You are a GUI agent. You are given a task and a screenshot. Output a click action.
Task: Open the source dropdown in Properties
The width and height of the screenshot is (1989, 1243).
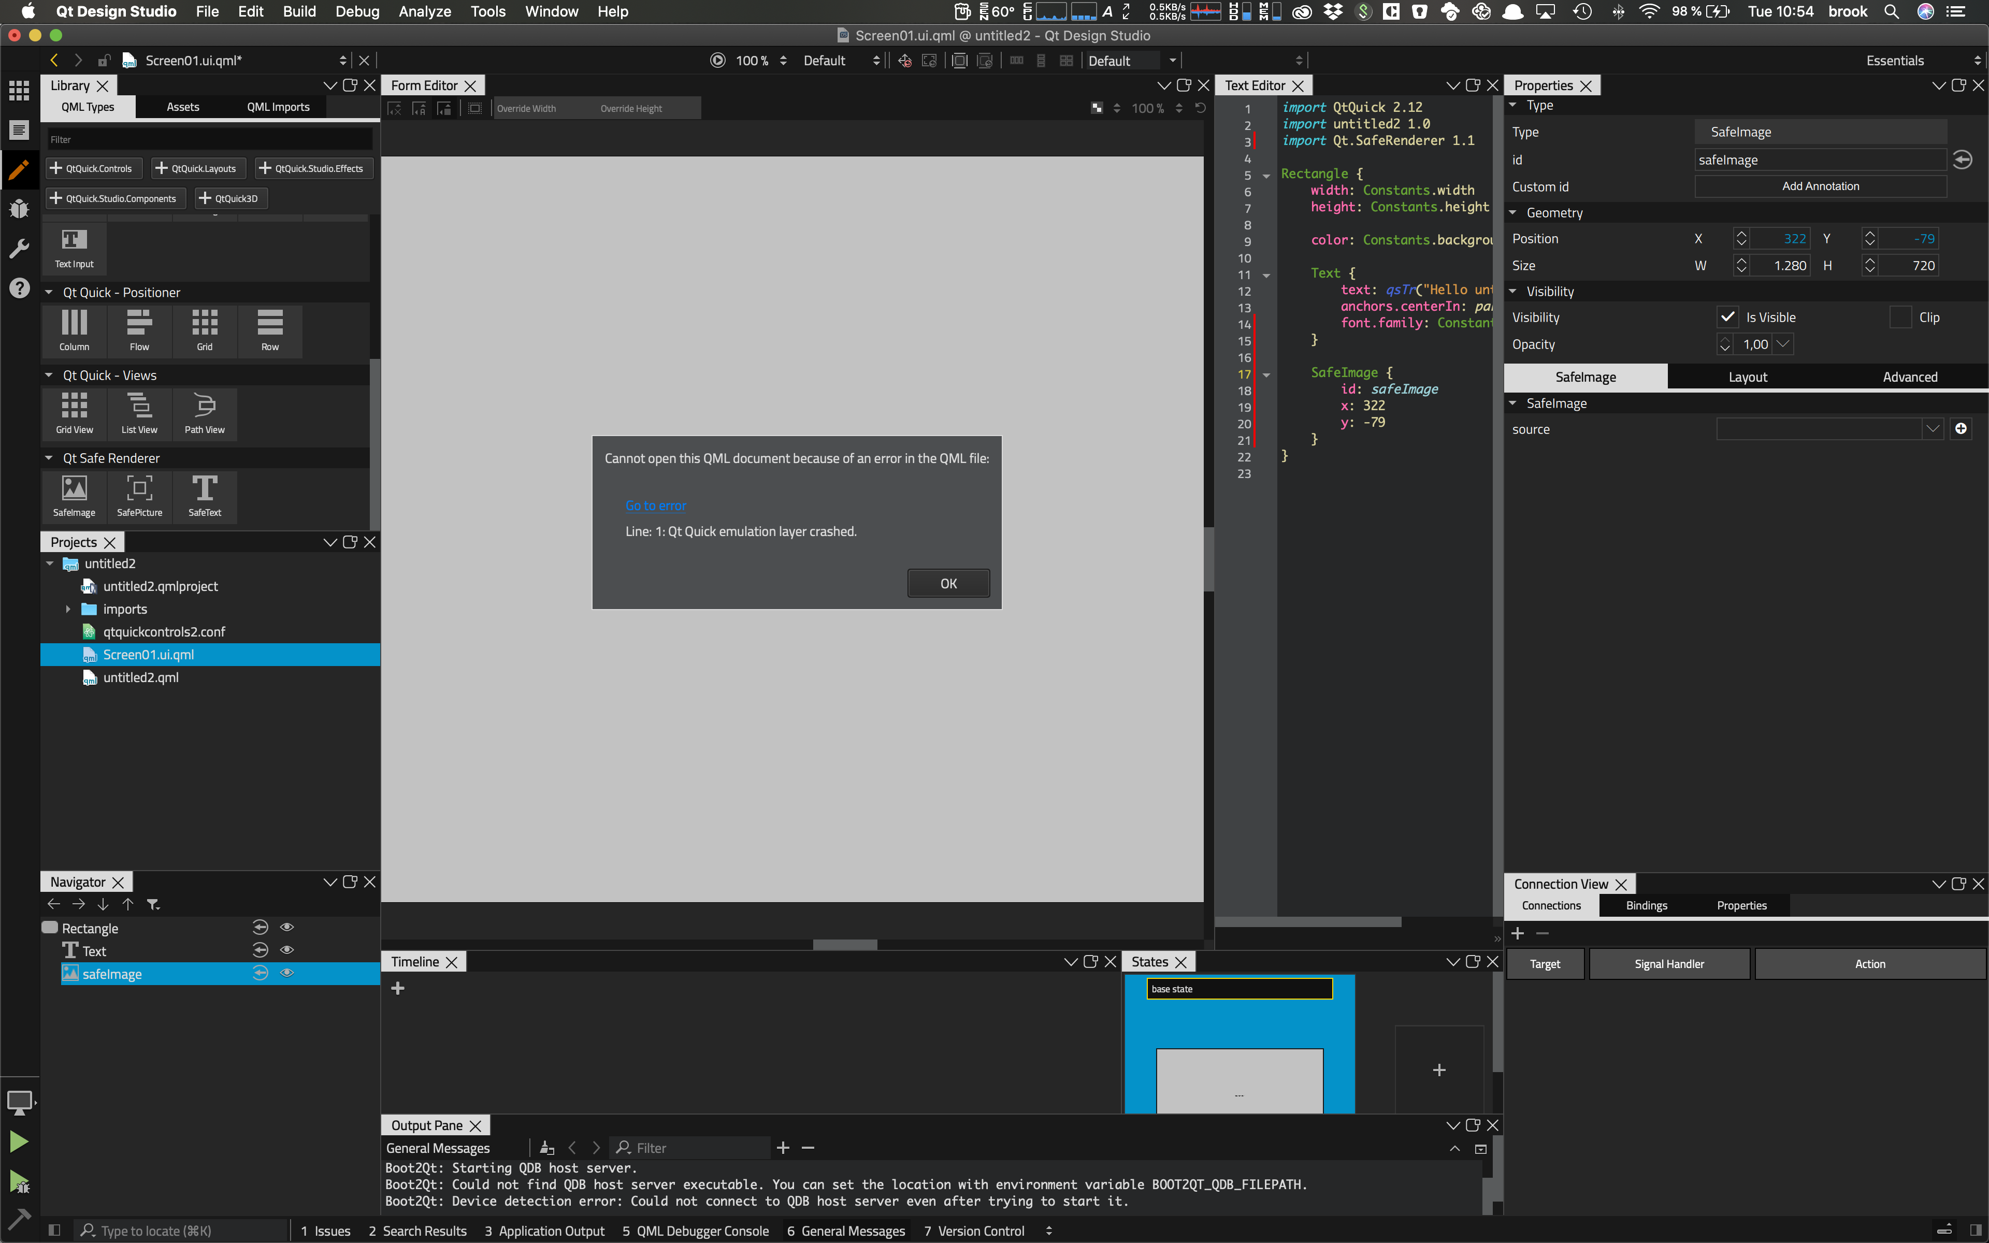[1933, 428]
